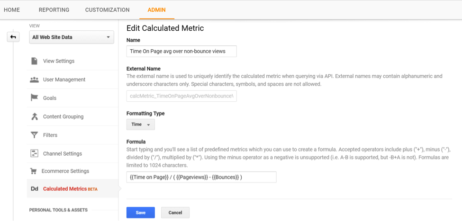This screenshot has height=221, width=462.
Task: Save the calculated metric
Action: [141, 212]
